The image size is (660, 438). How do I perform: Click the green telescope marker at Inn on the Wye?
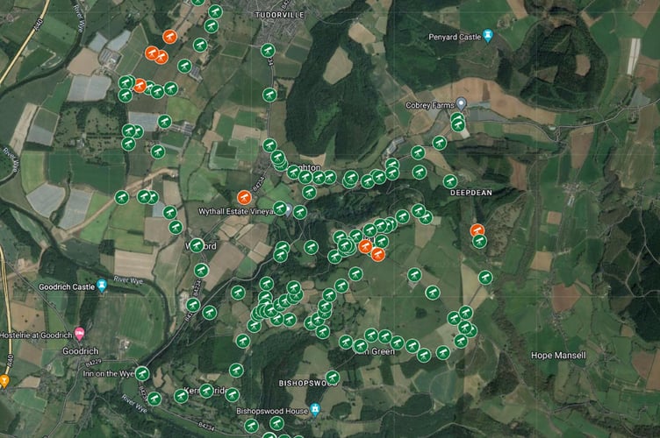pos(142,373)
